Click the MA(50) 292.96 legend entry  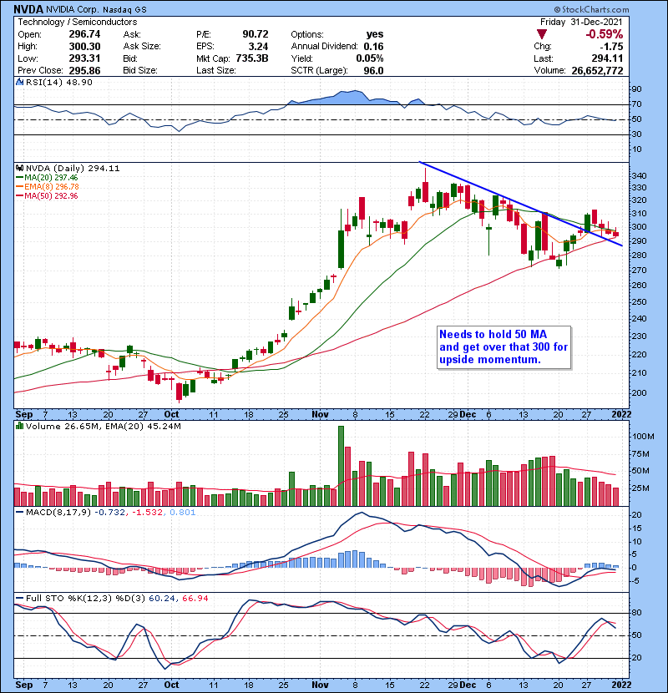(51, 196)
